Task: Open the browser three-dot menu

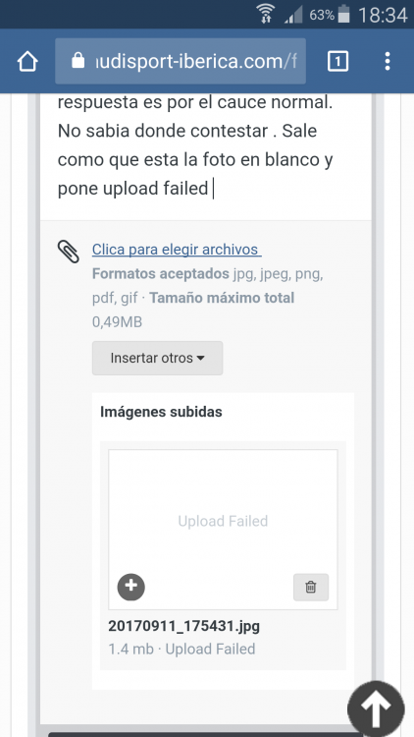Action: coord(388,62)
